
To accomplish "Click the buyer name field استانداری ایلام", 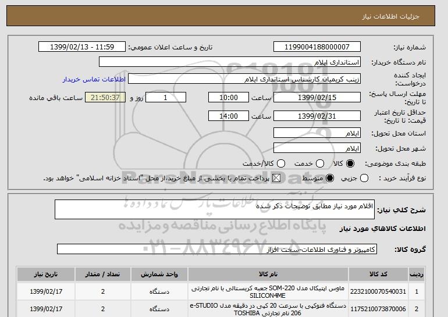I will coord(230,62).
